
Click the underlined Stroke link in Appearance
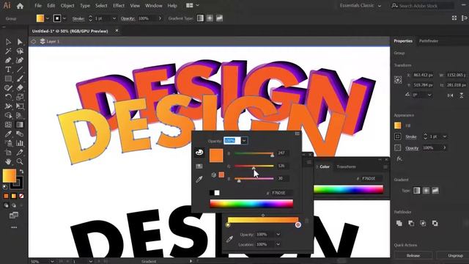pyautogui.click(x=411, y=137)
